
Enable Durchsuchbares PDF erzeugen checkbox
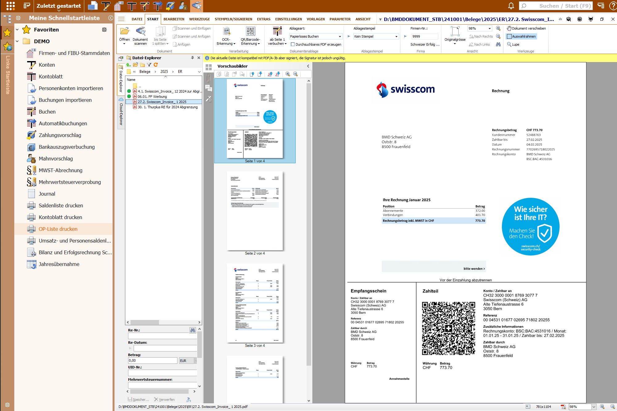(293, 44)
